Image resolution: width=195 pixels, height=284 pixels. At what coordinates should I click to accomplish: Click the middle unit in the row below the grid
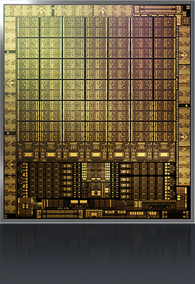point(96,152)
